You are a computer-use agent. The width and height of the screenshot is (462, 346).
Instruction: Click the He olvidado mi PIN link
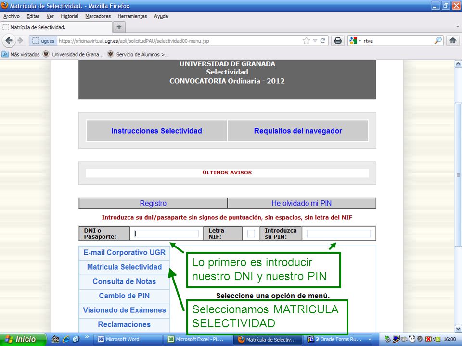pyautogui.click(x=302, y=203)
